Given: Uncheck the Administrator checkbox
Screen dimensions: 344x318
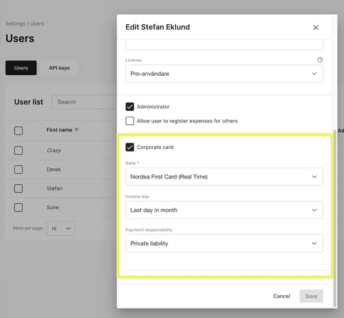Looking at the screenshot, I should [130, 106].
